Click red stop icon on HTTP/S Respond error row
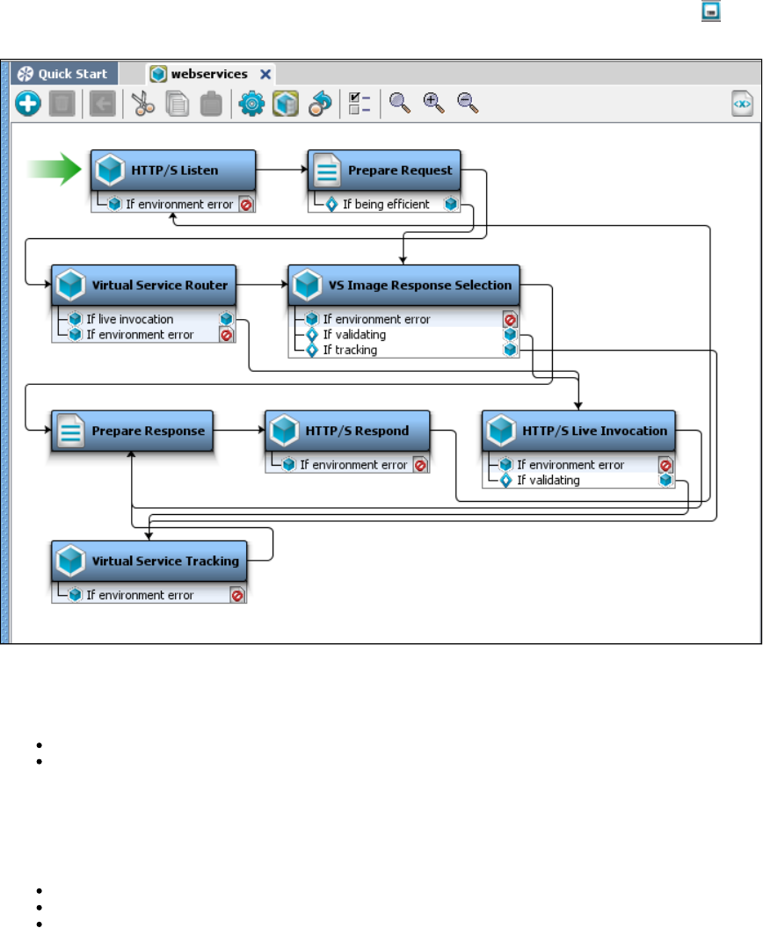Screen dimensions: 763x928 coord(420,465)
